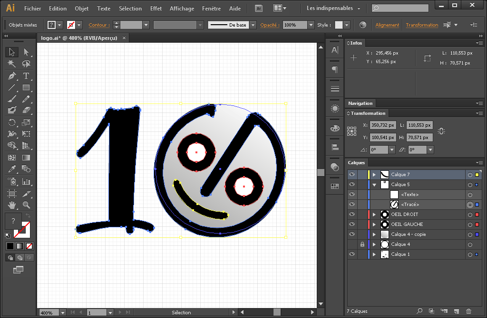Select the Rectangle tool
The height and width of the screenshot is (318, 487).
(x=26, y=88)
